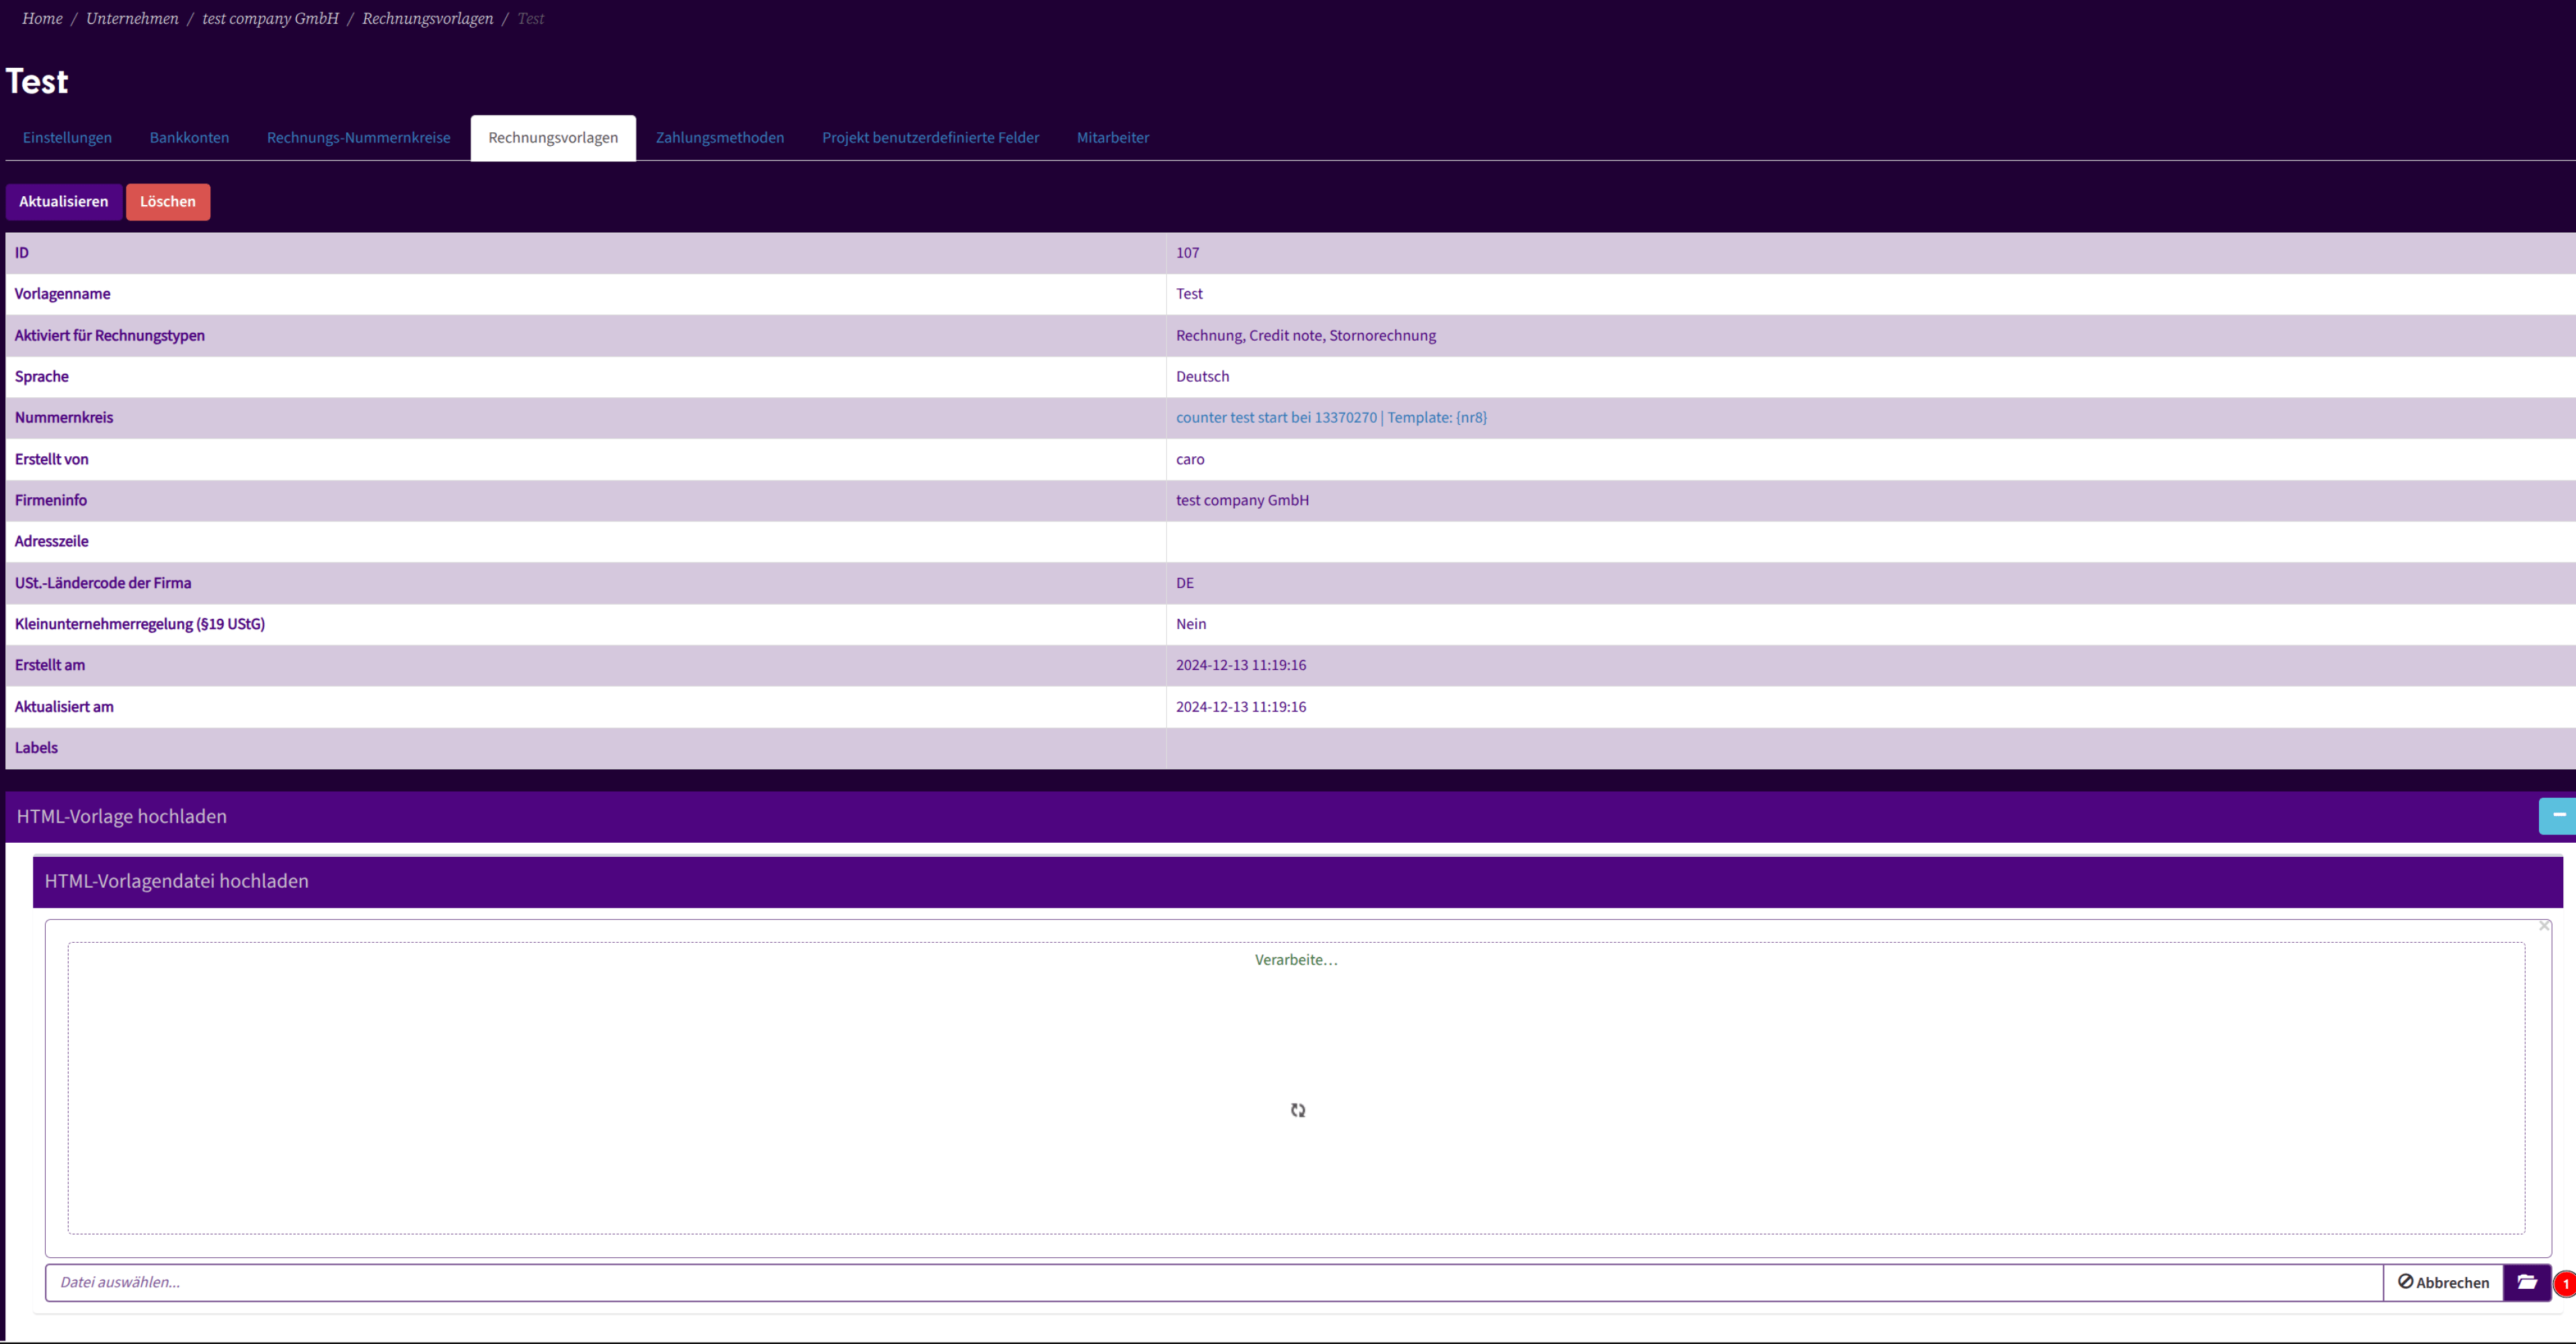Collapse the HTML-Vorlage hochladen panel
Screen dimensions: 2576x1344
click(2558, 816)
